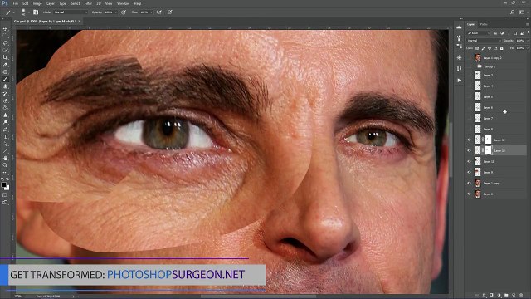Open the brush Mode dropdown

70,12
